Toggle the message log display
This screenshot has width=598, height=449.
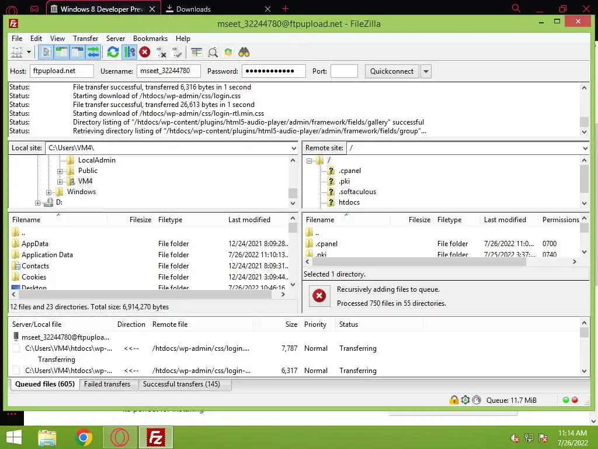[46, 52]
